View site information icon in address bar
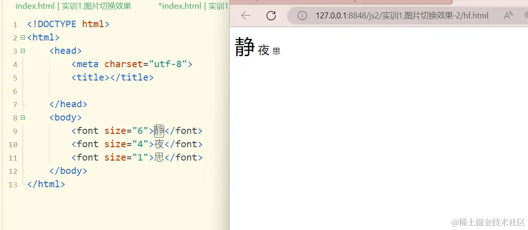The width and height of the screenshot is (528, 230). [302, 16]
